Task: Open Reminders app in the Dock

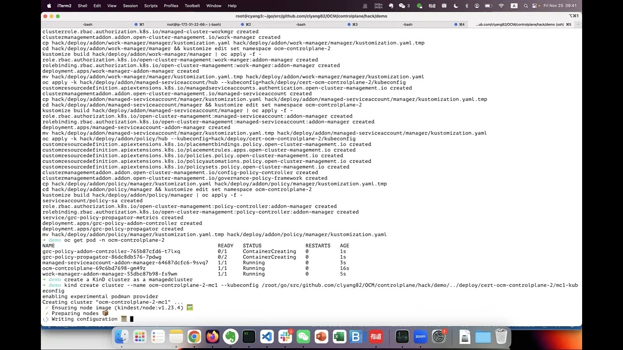Action: click(158, 336)
